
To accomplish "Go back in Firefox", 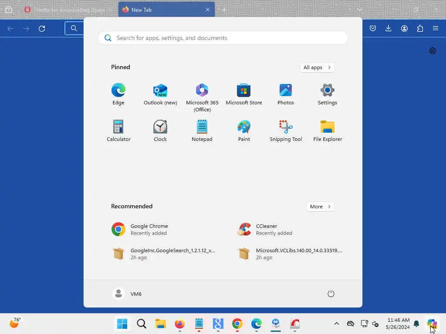I will tap(10, 28).
